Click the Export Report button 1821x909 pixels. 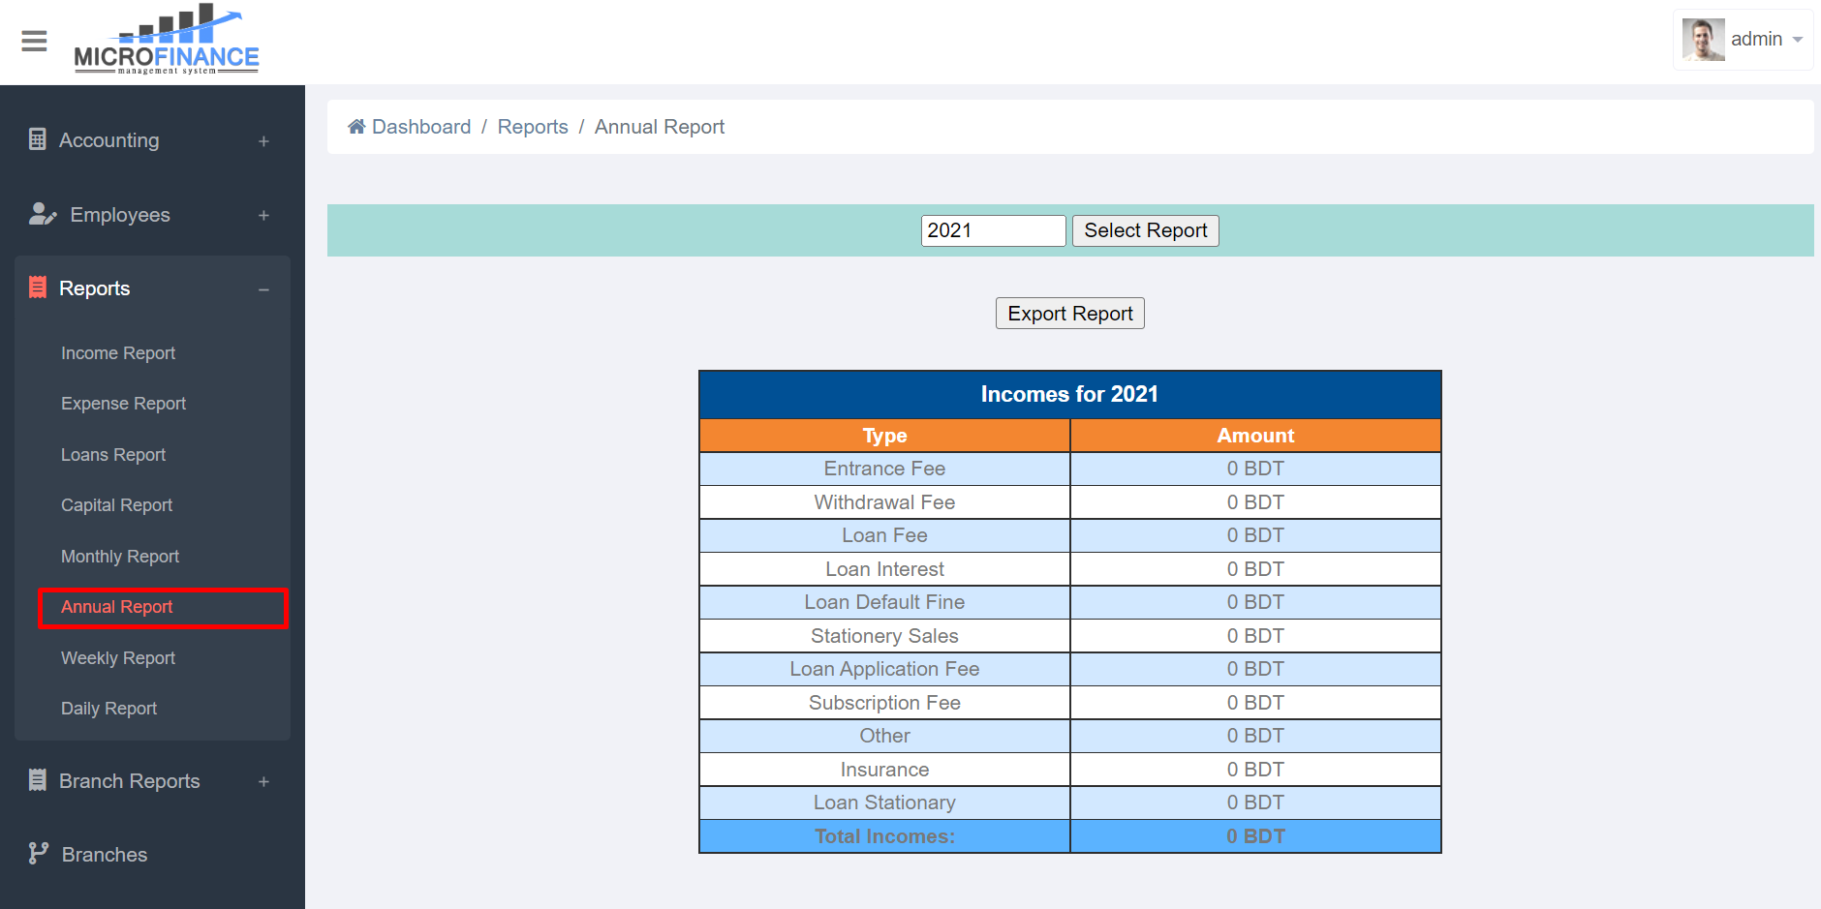point(1070,314)
